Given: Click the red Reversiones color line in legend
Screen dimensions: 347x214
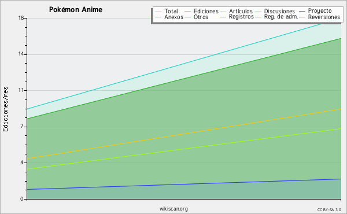Looking at the screenshot, I should (302, 17).
